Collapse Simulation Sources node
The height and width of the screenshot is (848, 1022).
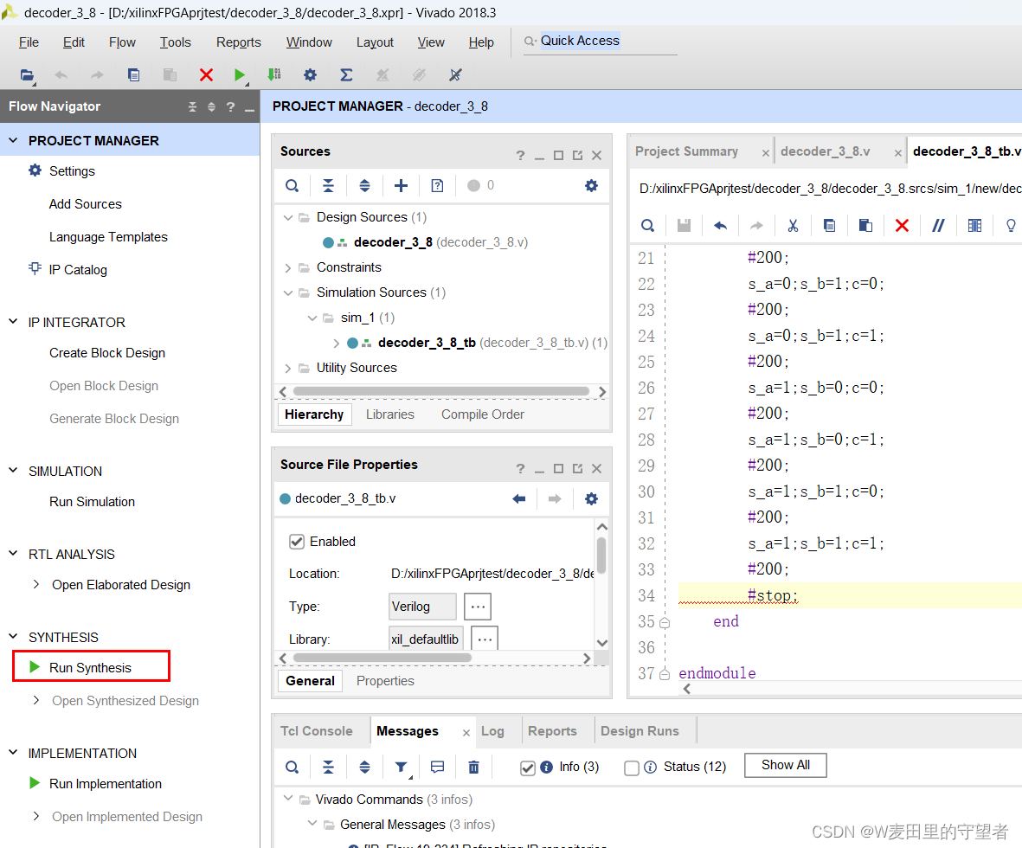click(x=288, y=292)
